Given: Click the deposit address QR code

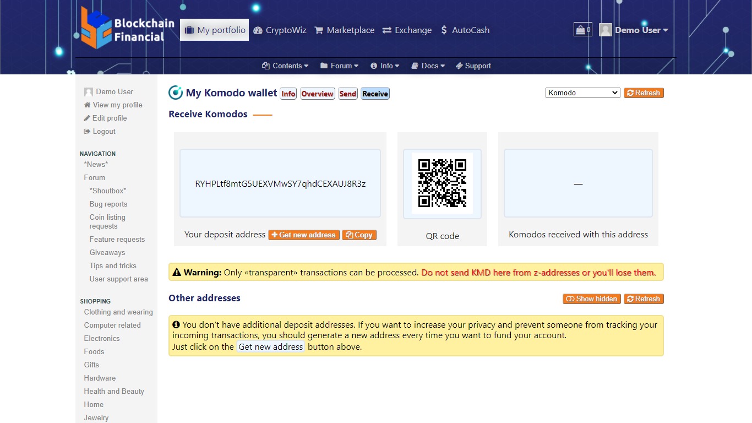Looking at the screenshot, I should (442, 183).
